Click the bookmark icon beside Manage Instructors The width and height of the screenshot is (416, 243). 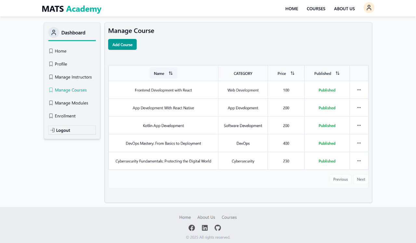[x=51, y=77]
